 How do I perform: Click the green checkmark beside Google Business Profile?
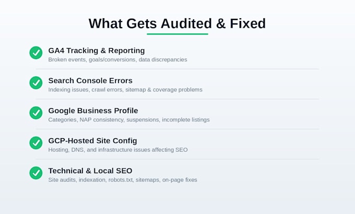(36, 113)
